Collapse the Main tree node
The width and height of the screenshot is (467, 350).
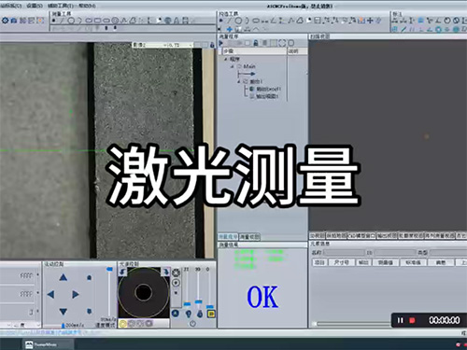click(233, 66)
